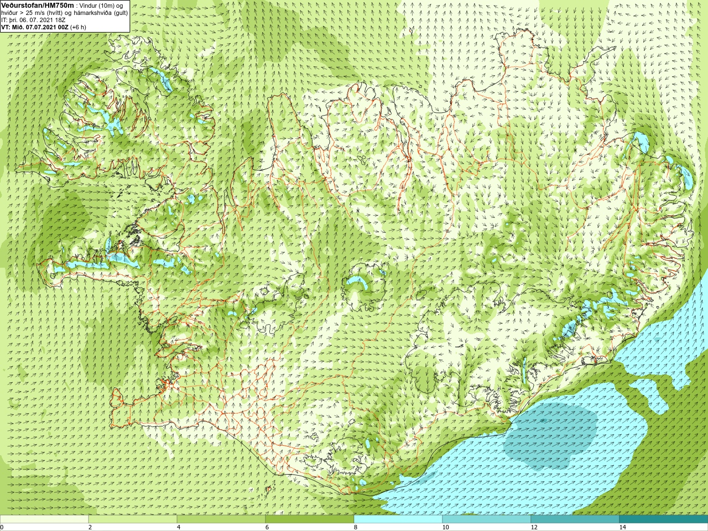Click the Veðurstofan/HM750m title text
Screen dimensions: 708x531
[37, 5]
